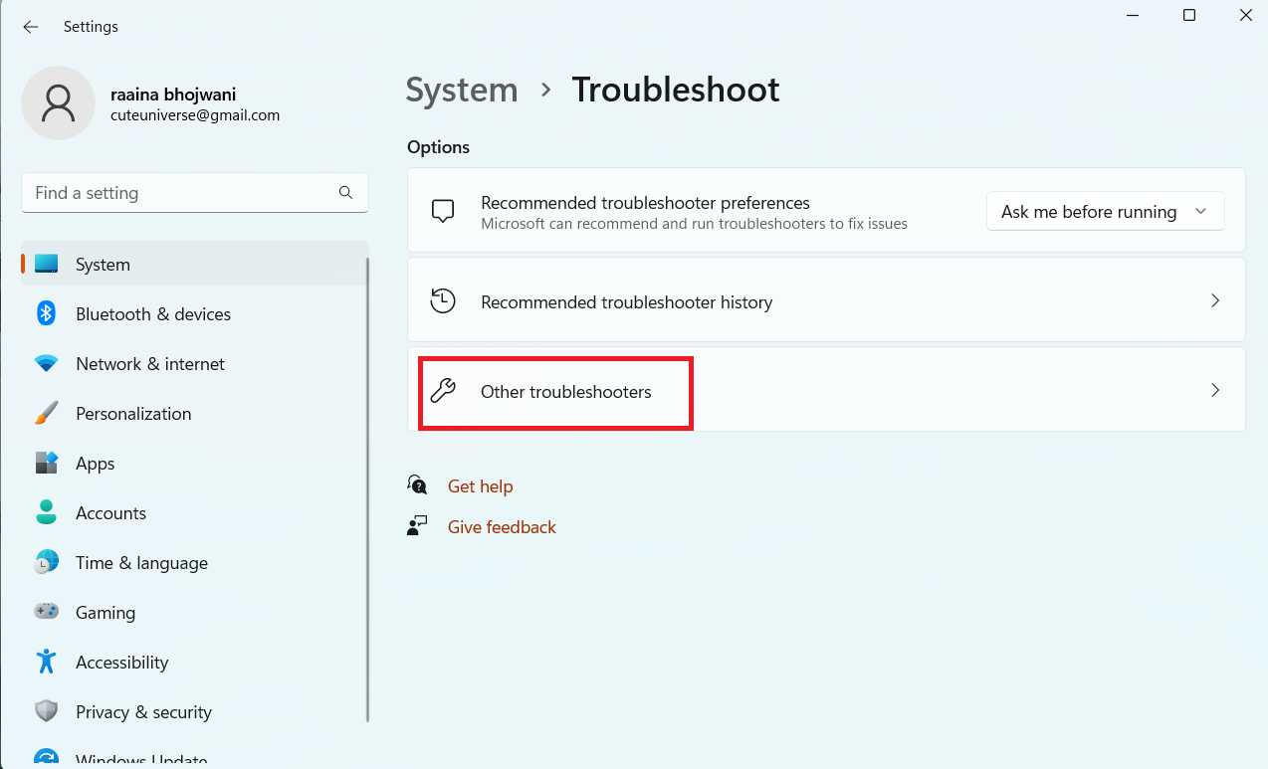Click the Accessibility person icon
The height and width of the screenshot is (769, 1268).
tap(46, 663)
